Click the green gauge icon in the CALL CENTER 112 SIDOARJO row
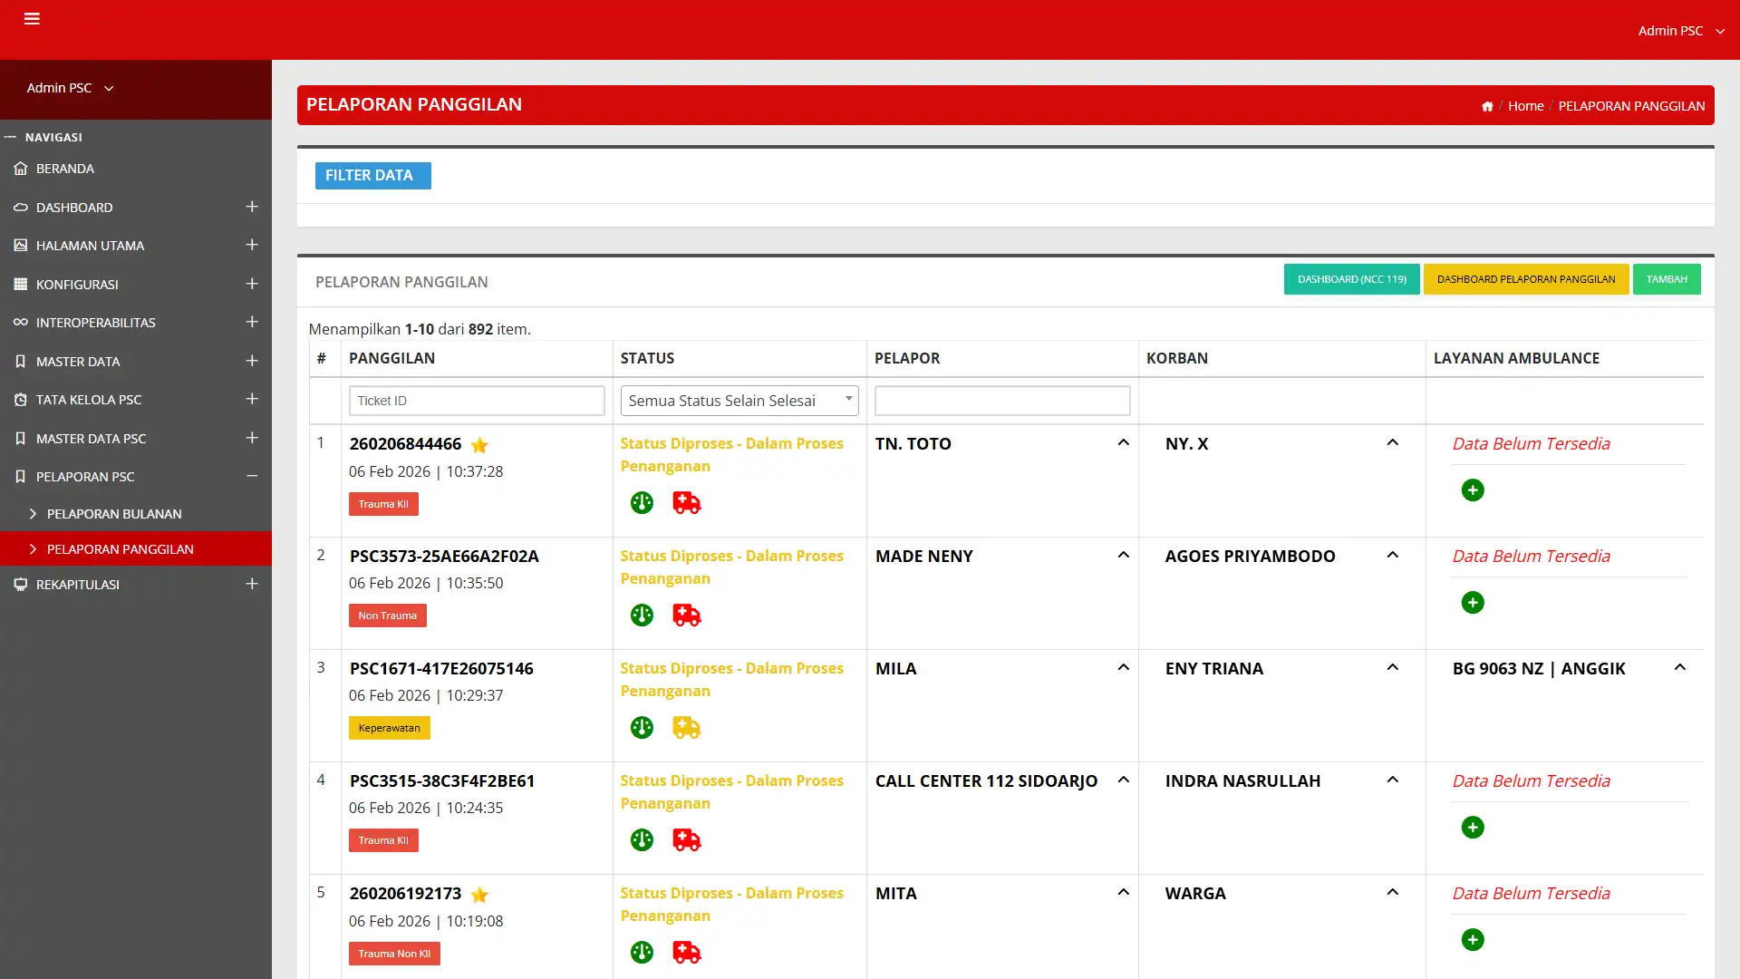 coord(642,840)
